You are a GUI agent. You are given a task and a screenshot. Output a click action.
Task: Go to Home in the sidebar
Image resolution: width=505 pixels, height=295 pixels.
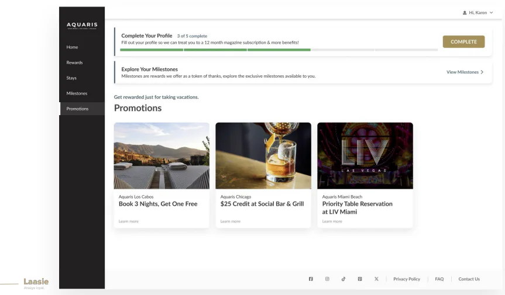pyautogui.click(x=72, y=47)
